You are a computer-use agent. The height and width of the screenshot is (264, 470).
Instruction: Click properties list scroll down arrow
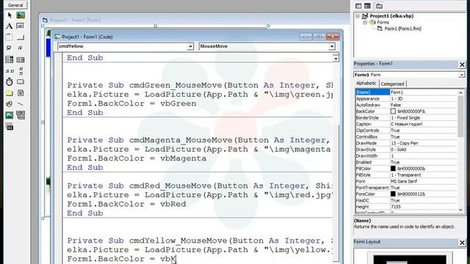click(x=460, y=210)
